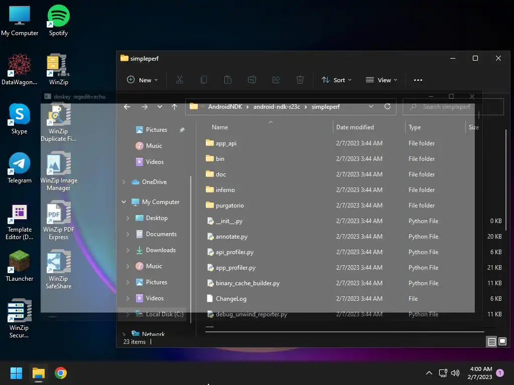Select the Telegram desktop icon
This screenshot has height=385, width=514.
(20, 167)
